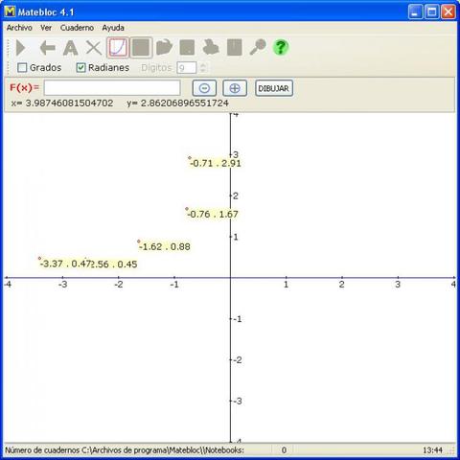The height and width of the screenshot is (460, 460).
Task: Click the Digitos spinner arrows
Action: coord(203,68)
